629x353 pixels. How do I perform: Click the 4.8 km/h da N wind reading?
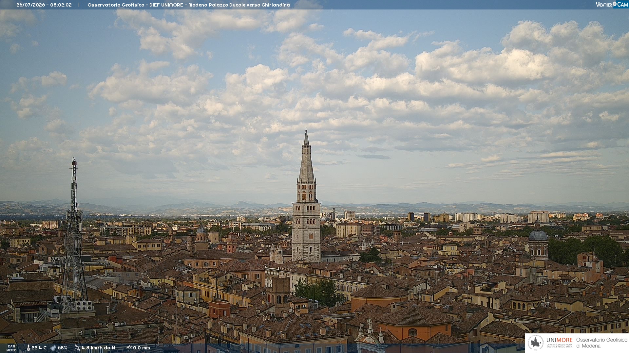coord(98,348)
